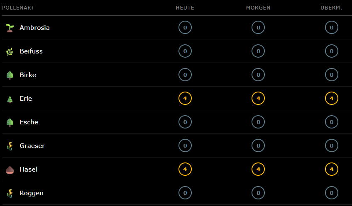352x206 pixels.
Task: Click Erle's level 4 badge for today
Action: click(185, 99)
